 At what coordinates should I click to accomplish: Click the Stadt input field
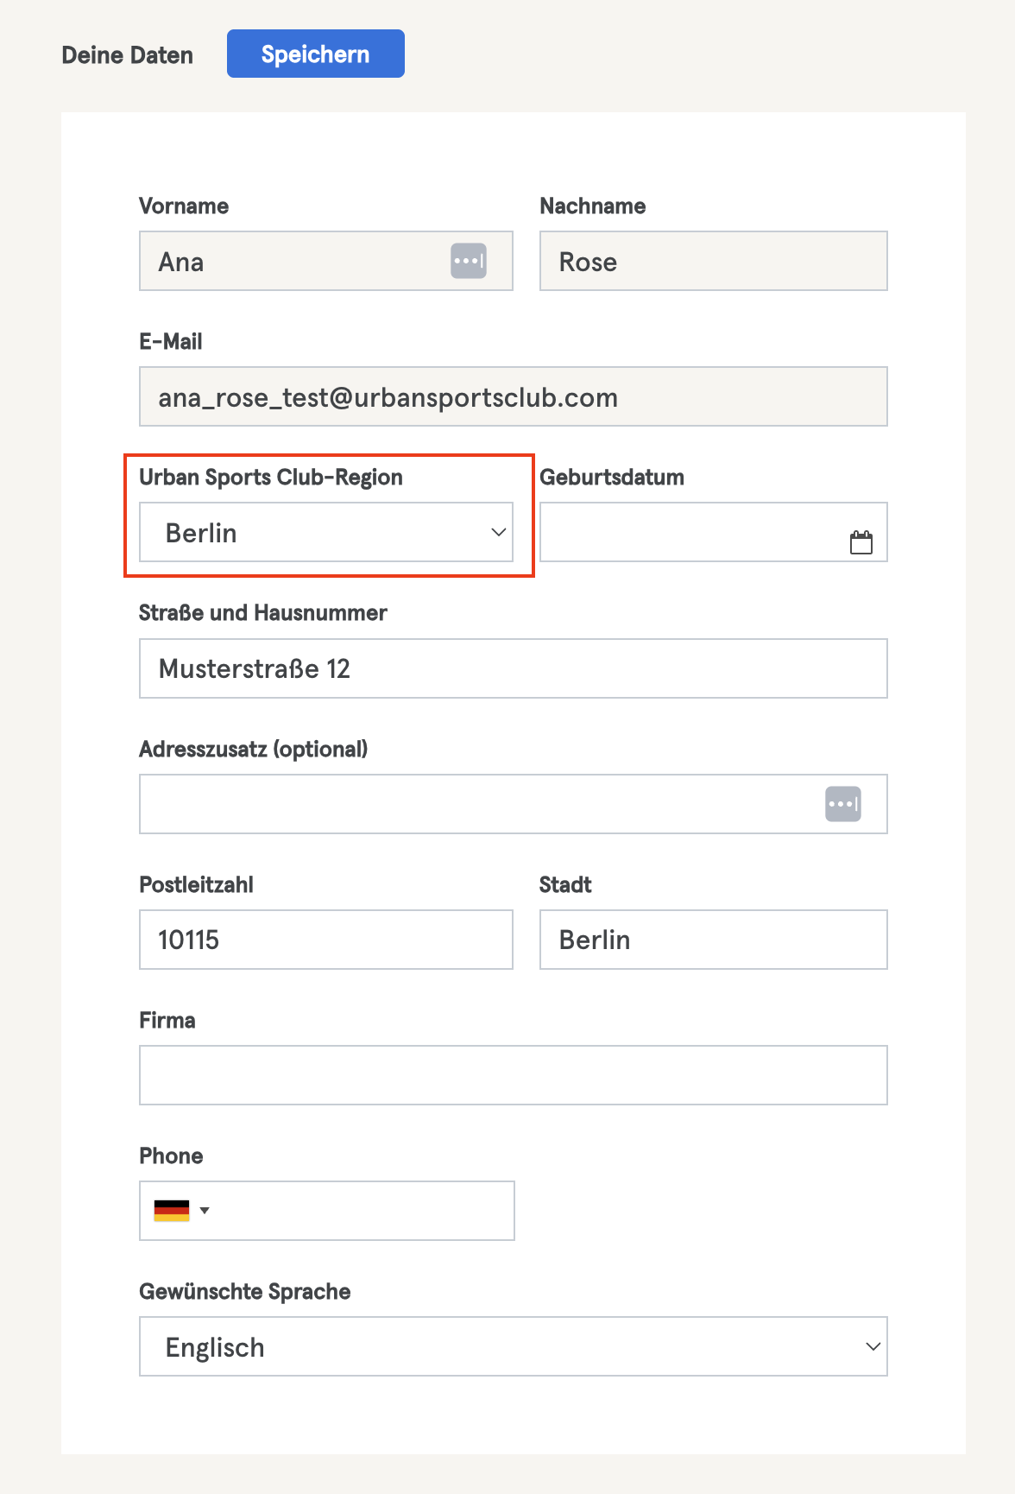point(714,940)
